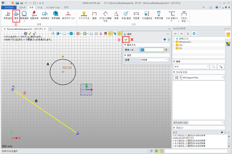The width and height of the screenshot is (232, 154).
Task: Expand the お気に入り tree node
Action: tap(174, 39)
